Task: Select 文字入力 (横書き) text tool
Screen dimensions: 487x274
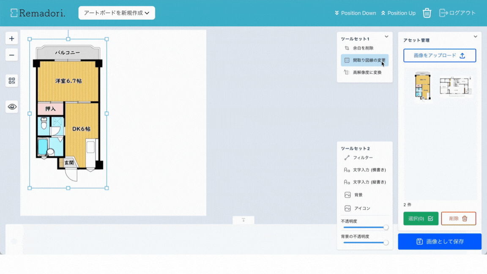Action: click(x=364, y=169)
